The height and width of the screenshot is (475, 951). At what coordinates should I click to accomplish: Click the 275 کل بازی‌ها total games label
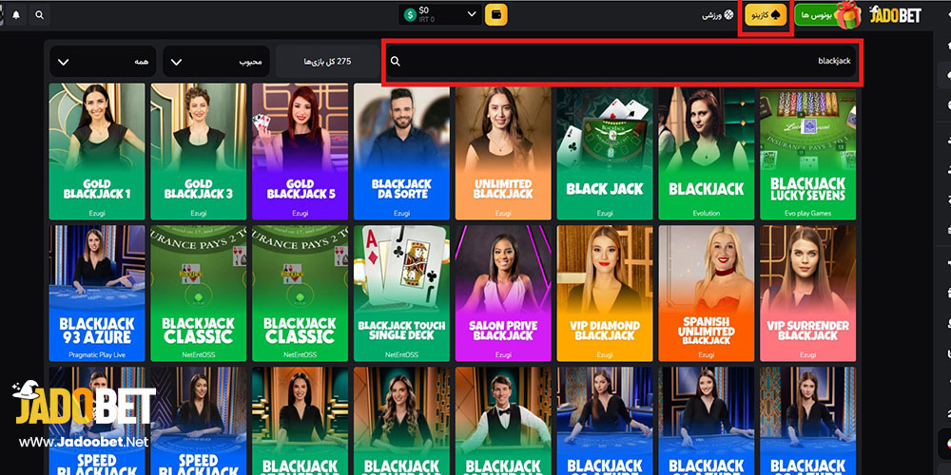click(327, 61)
